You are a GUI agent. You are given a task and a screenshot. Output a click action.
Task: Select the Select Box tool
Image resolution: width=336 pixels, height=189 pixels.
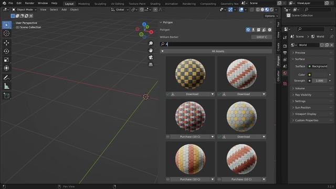click(x=6, y=25)
